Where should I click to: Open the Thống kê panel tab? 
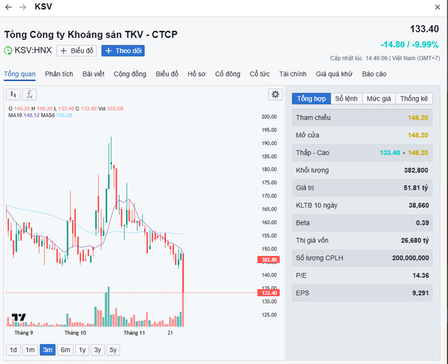(x=414, y=99)
